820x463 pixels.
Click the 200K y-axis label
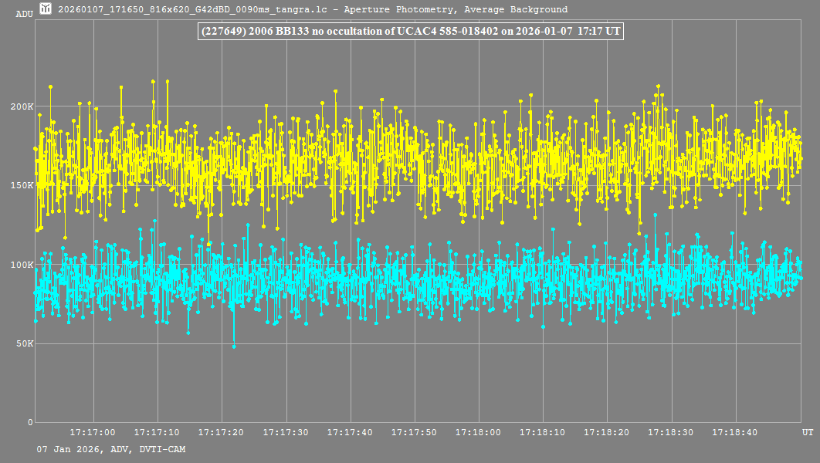point(21,106)
